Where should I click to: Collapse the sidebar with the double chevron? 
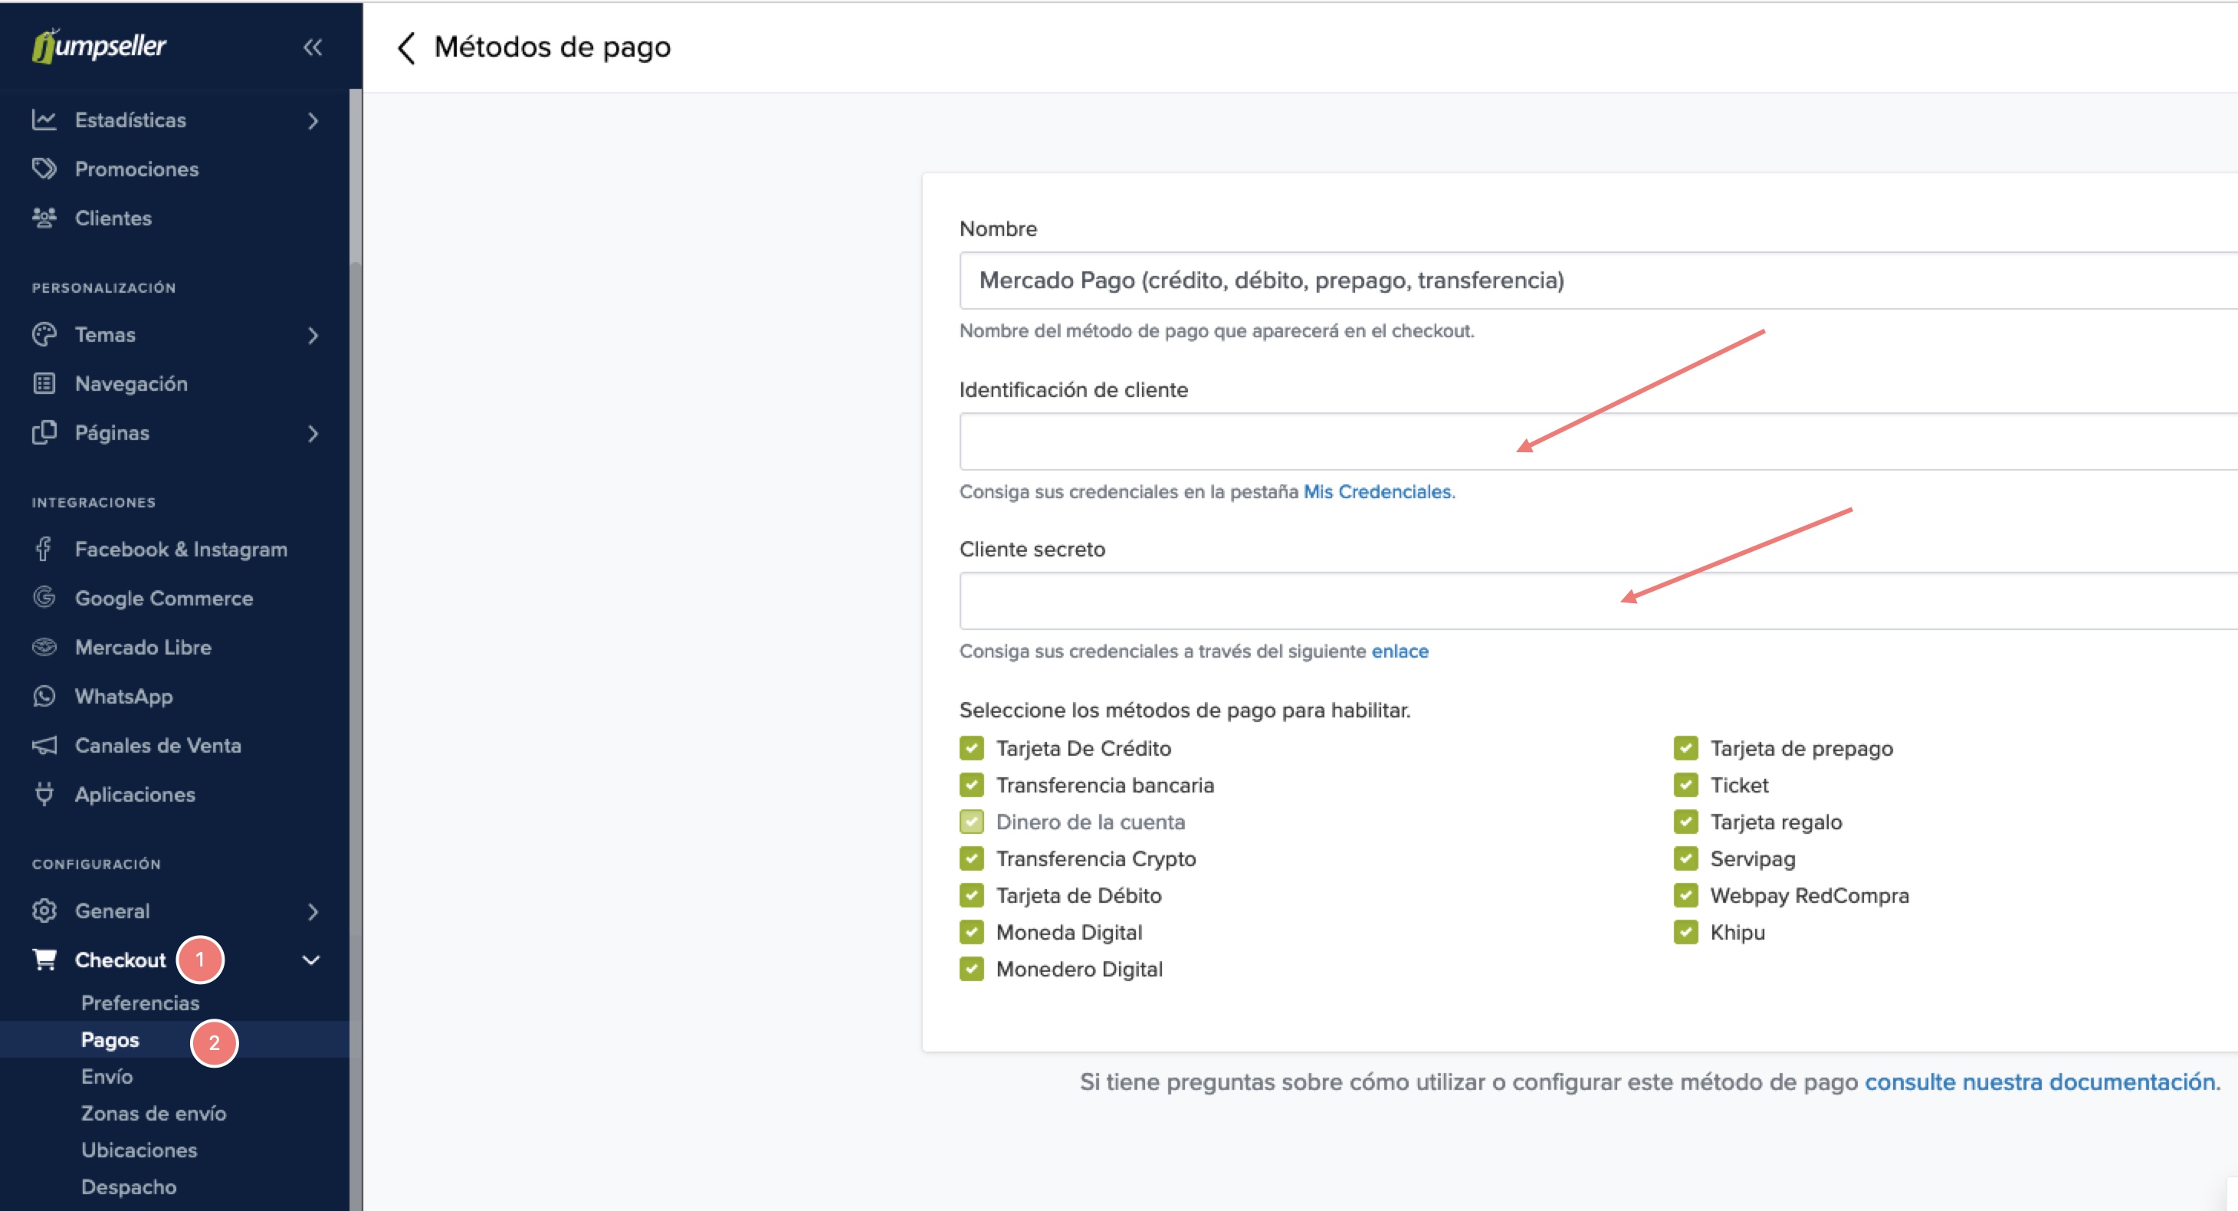313,48
